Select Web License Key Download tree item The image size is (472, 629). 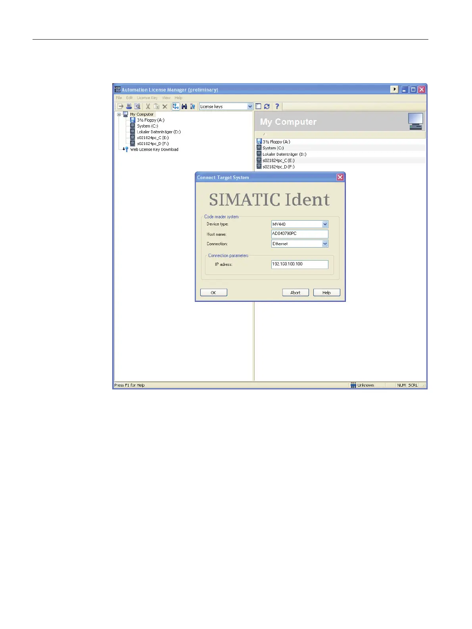tap(154, 150)
